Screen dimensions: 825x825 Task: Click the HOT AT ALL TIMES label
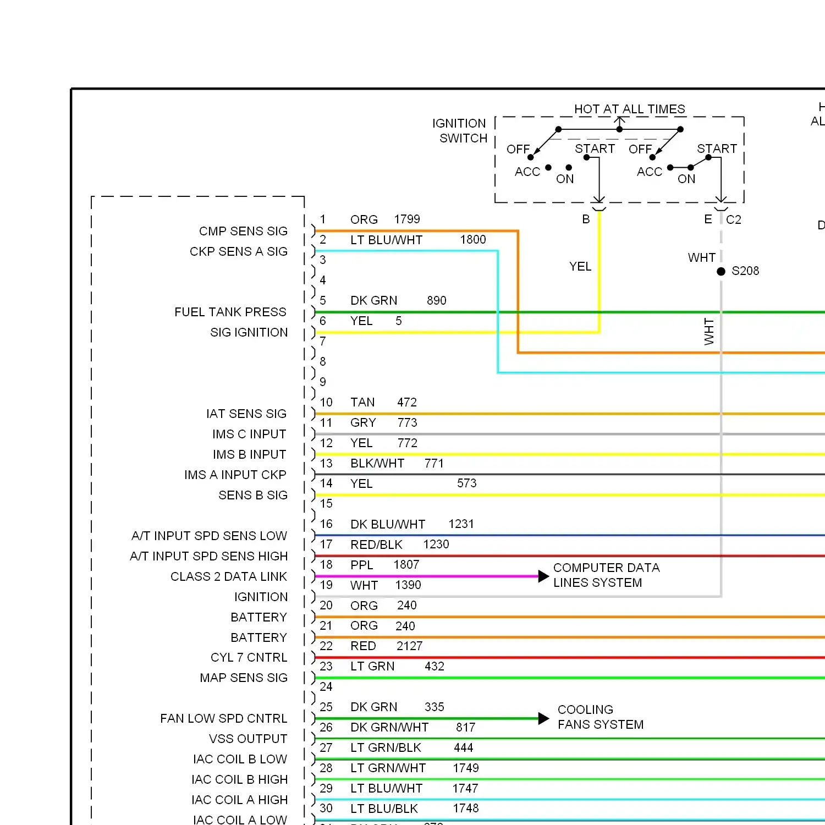point(630,109)
